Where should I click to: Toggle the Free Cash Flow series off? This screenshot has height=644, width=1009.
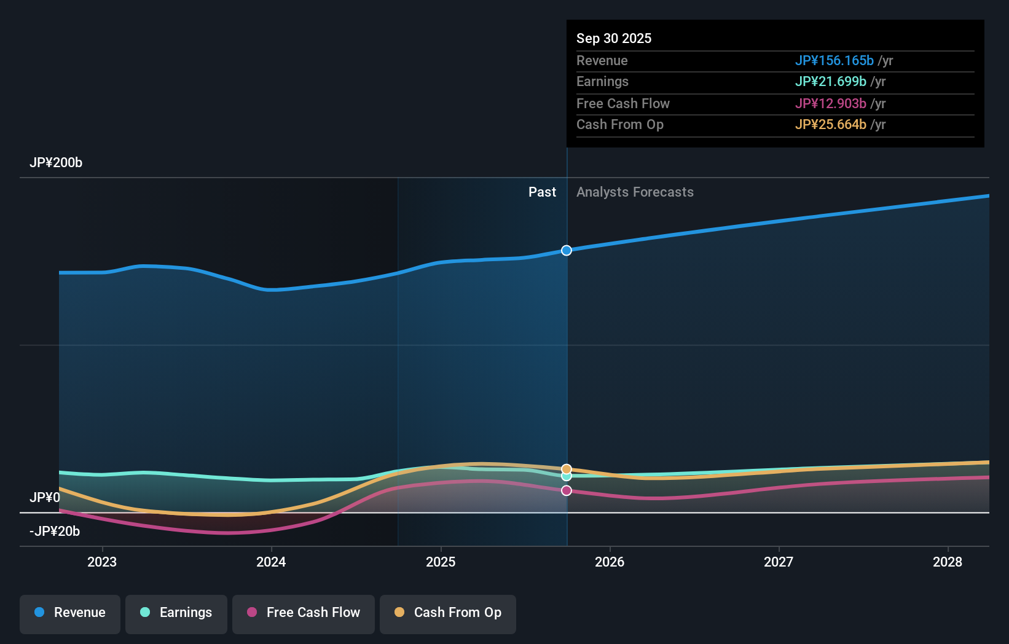tap(304, 613)
